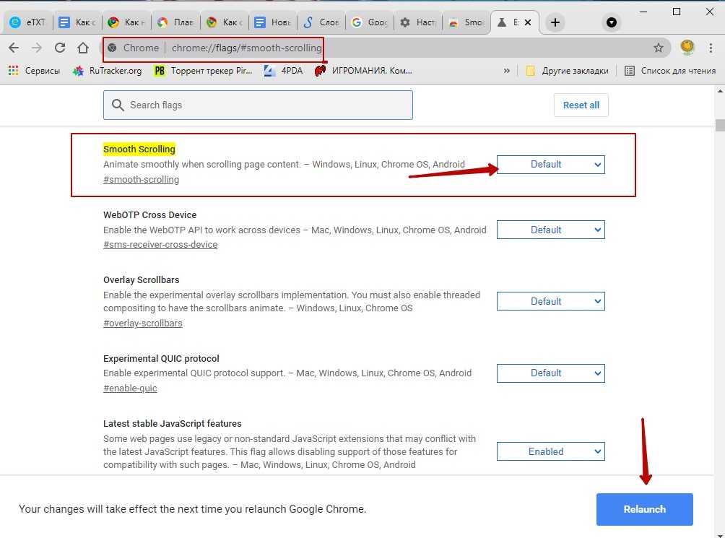
Task: Open a new tab with plus button
Action: tap(555, 22)
